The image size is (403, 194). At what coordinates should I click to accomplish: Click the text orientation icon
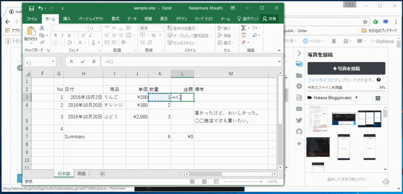coord(123,42)
